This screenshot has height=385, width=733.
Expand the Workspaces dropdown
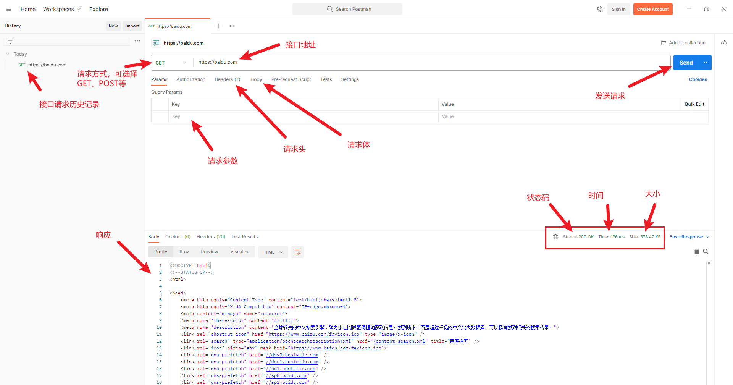pos(62,9)
